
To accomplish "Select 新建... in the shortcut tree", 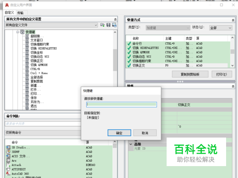I will [x=36, y=86].
